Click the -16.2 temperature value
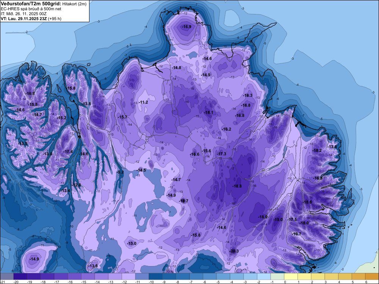The image size is (379, 284). [x=226, y=129]
